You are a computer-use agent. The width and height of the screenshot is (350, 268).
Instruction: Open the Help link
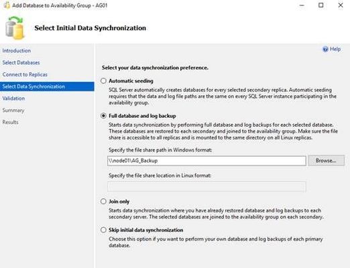(335, 49)
